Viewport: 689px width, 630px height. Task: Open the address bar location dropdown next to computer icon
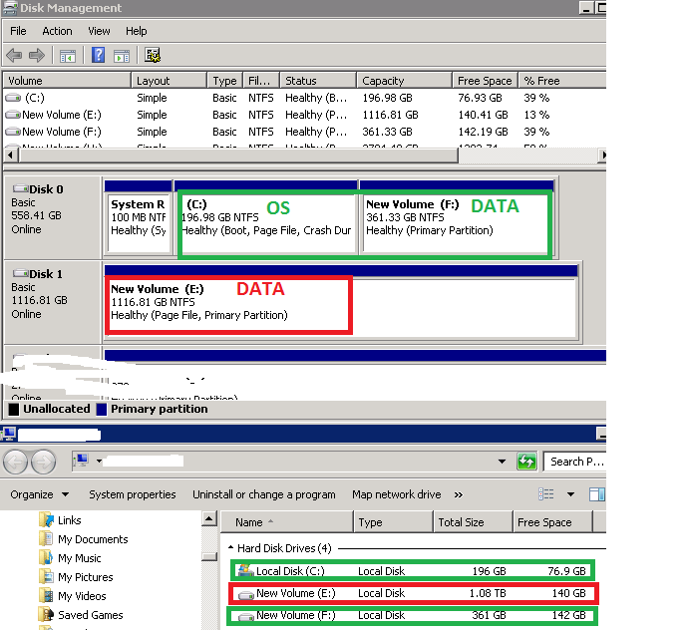100,461
